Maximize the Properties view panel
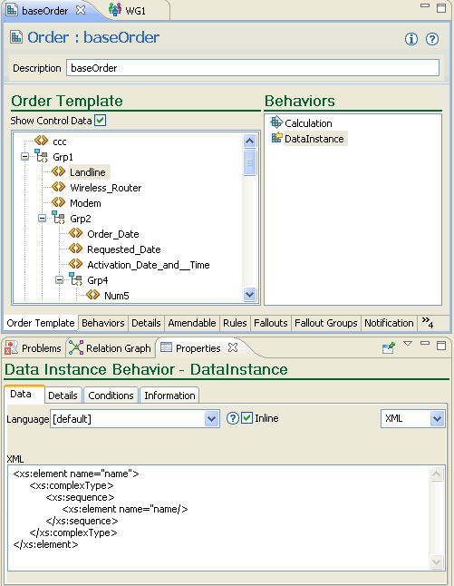Viewport: 454px width, 586px height. tap(441, 346)
